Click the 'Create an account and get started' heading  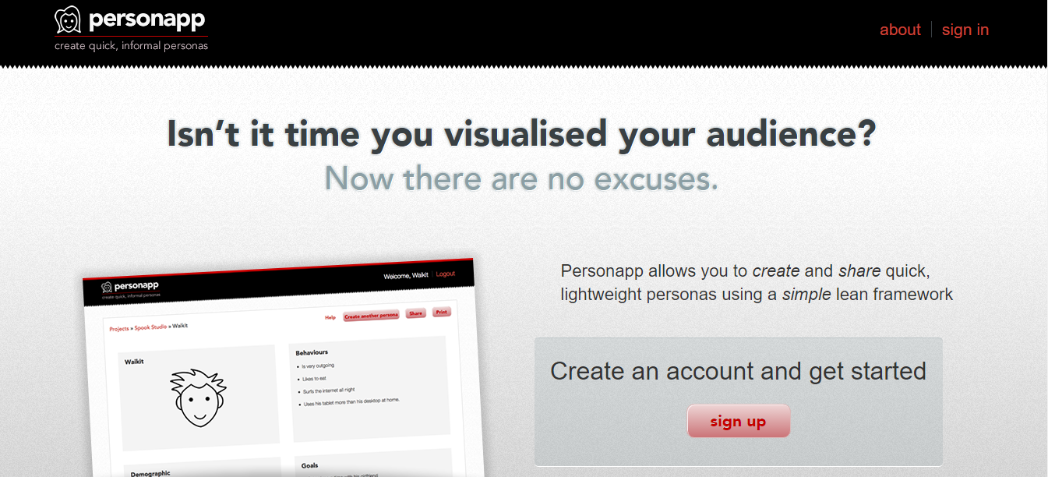point(738,371)
